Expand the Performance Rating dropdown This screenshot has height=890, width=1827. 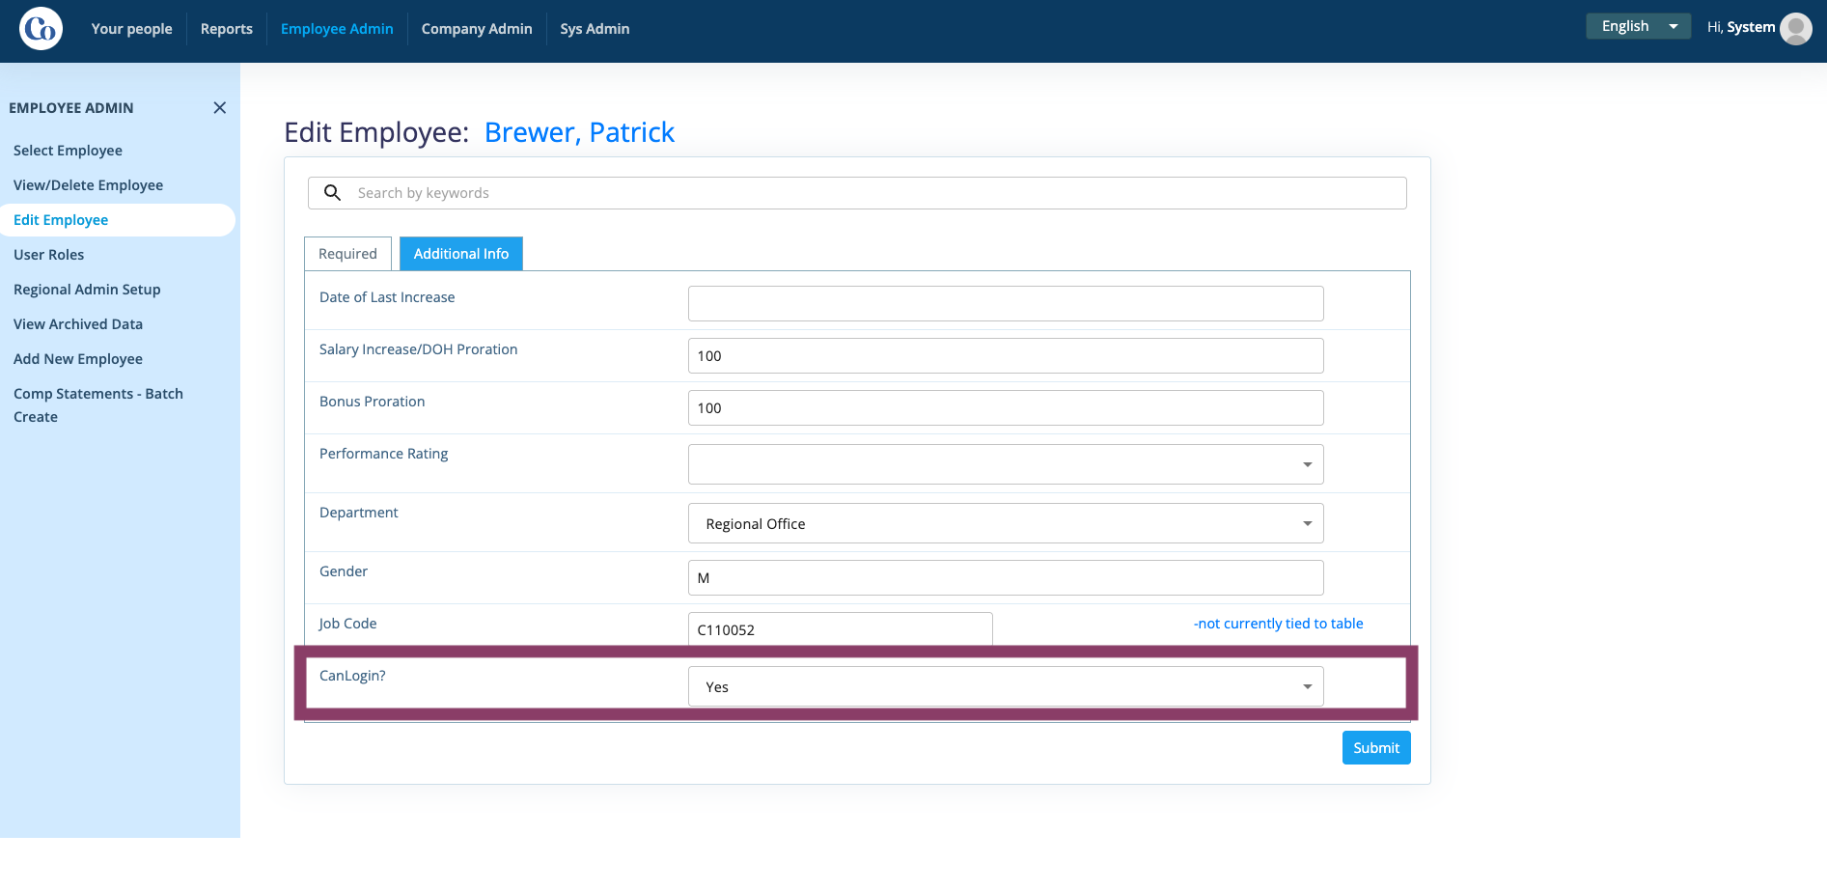1006,464
